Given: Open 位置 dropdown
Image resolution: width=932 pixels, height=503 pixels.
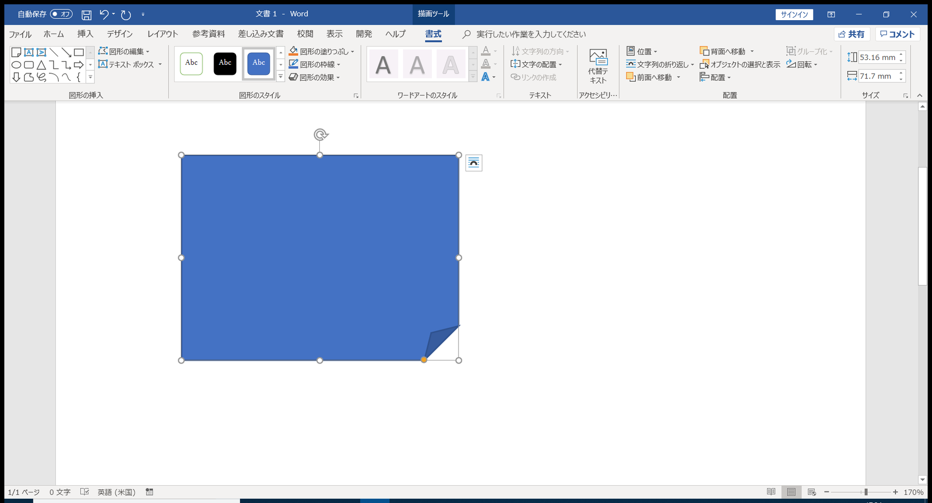Looking at the screenshot, I should click(642, 51).
